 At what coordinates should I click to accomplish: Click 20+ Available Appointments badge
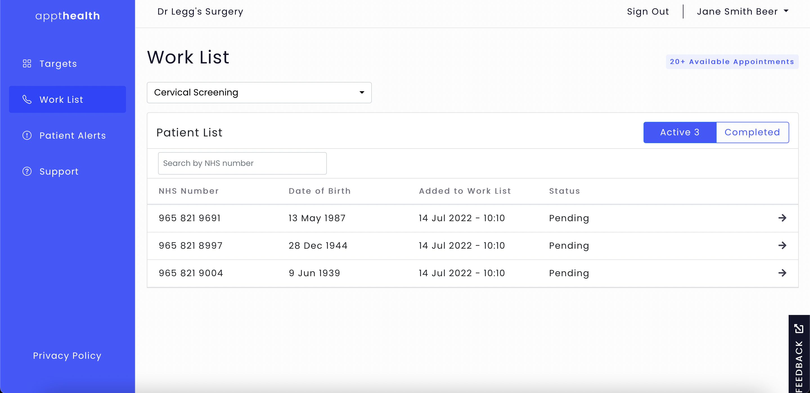tap(732, 61)
